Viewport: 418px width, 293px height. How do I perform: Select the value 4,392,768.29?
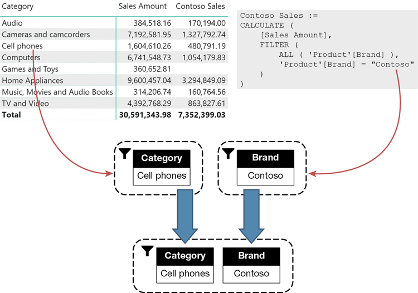click(149, 104)
